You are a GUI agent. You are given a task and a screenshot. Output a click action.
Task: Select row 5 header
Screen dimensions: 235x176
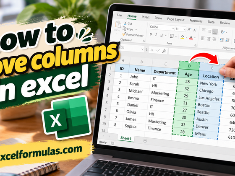click(x=107, y=96)
